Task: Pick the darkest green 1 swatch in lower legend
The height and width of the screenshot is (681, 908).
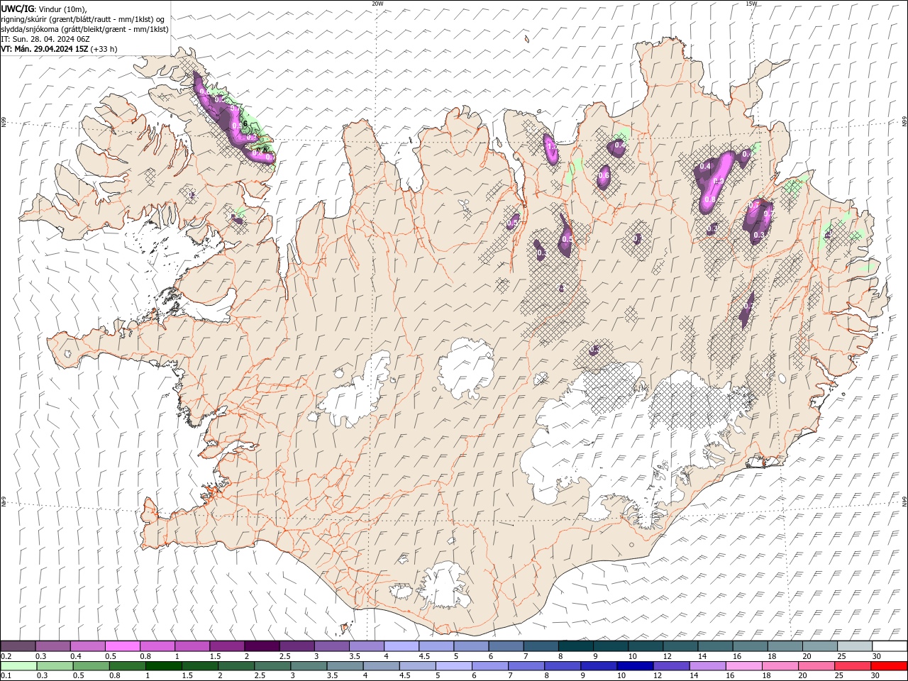Action: [163, 665]
